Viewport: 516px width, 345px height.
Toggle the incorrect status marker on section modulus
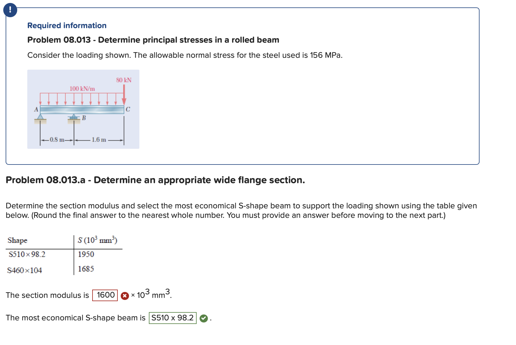point(125,295)
